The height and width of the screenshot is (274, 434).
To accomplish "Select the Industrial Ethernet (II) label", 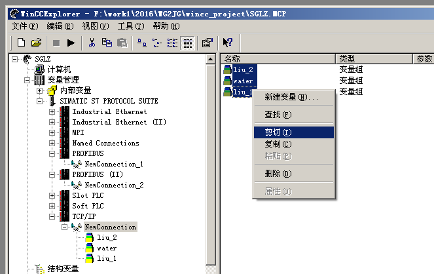I will coord(119,122).
